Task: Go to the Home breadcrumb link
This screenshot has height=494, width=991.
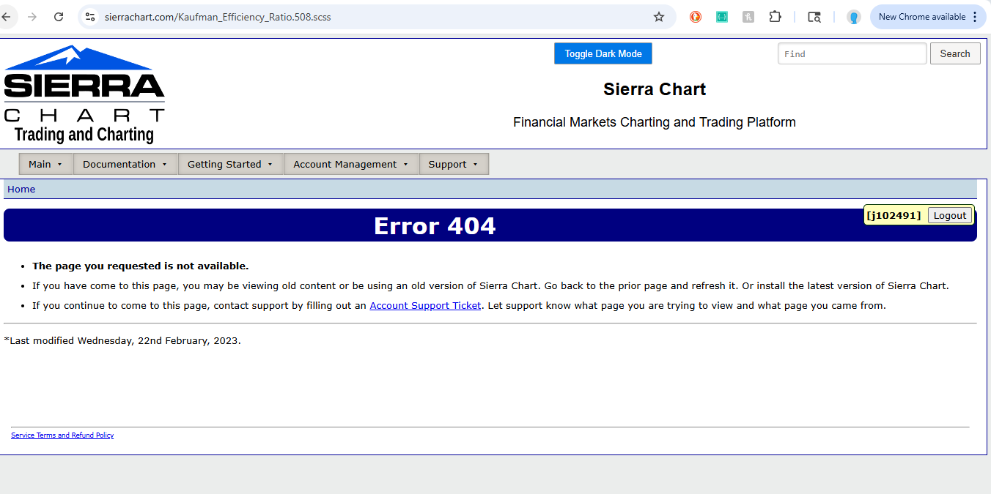Action: [x=21, y=189]
